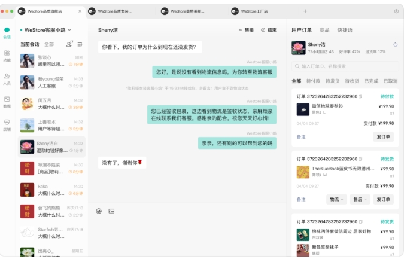
Task: Open the 商品 tab
Action: coord(324,30)
